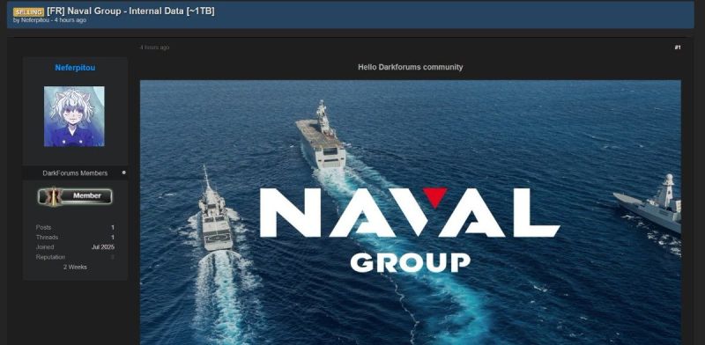This screenshot has height=345, width=705.
Task: Open the user's Posts count
Action: pos(113,227)
